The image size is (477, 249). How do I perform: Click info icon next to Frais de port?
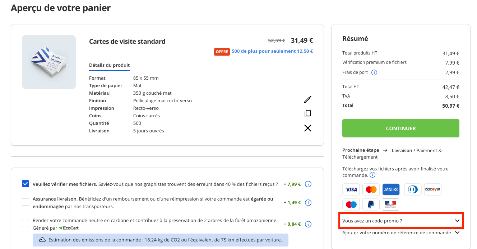tap(374, 72)
